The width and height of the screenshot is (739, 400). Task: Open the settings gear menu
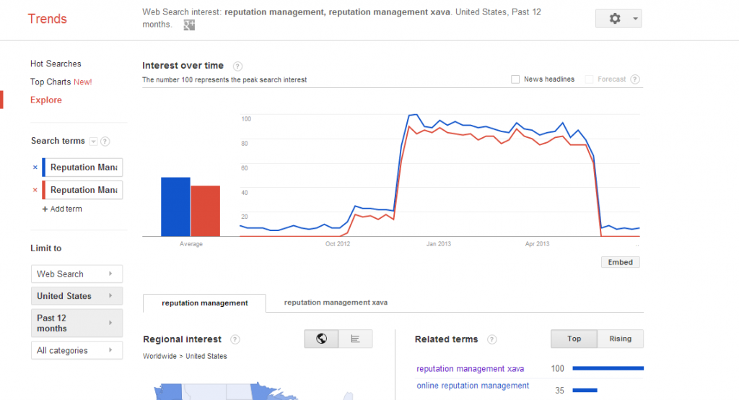pyautogui.click(x=615, y=19)
